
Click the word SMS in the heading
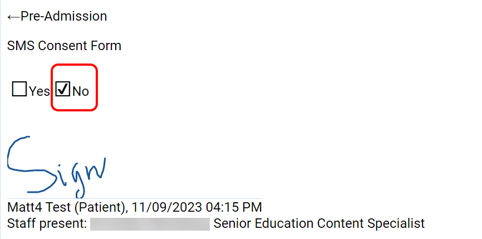19,46
